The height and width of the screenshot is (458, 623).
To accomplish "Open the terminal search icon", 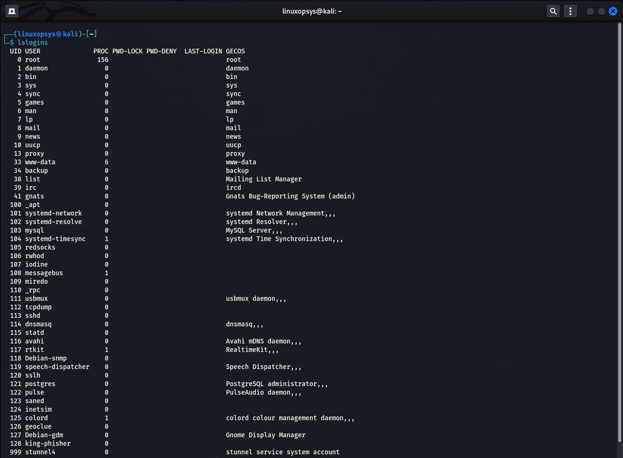I will tap(554, 11).
